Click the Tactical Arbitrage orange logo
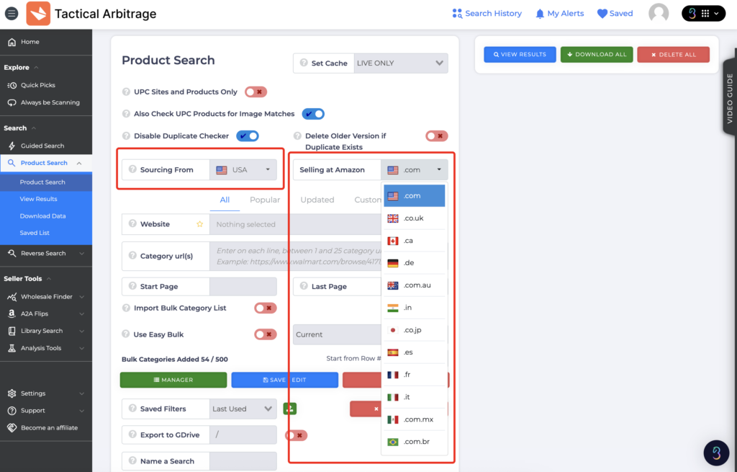The height and width of the screenshot is (472, 737). [x=38, y=13]
